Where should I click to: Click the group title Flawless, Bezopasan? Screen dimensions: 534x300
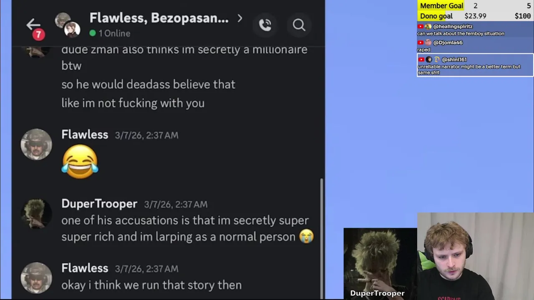[159, 18]
